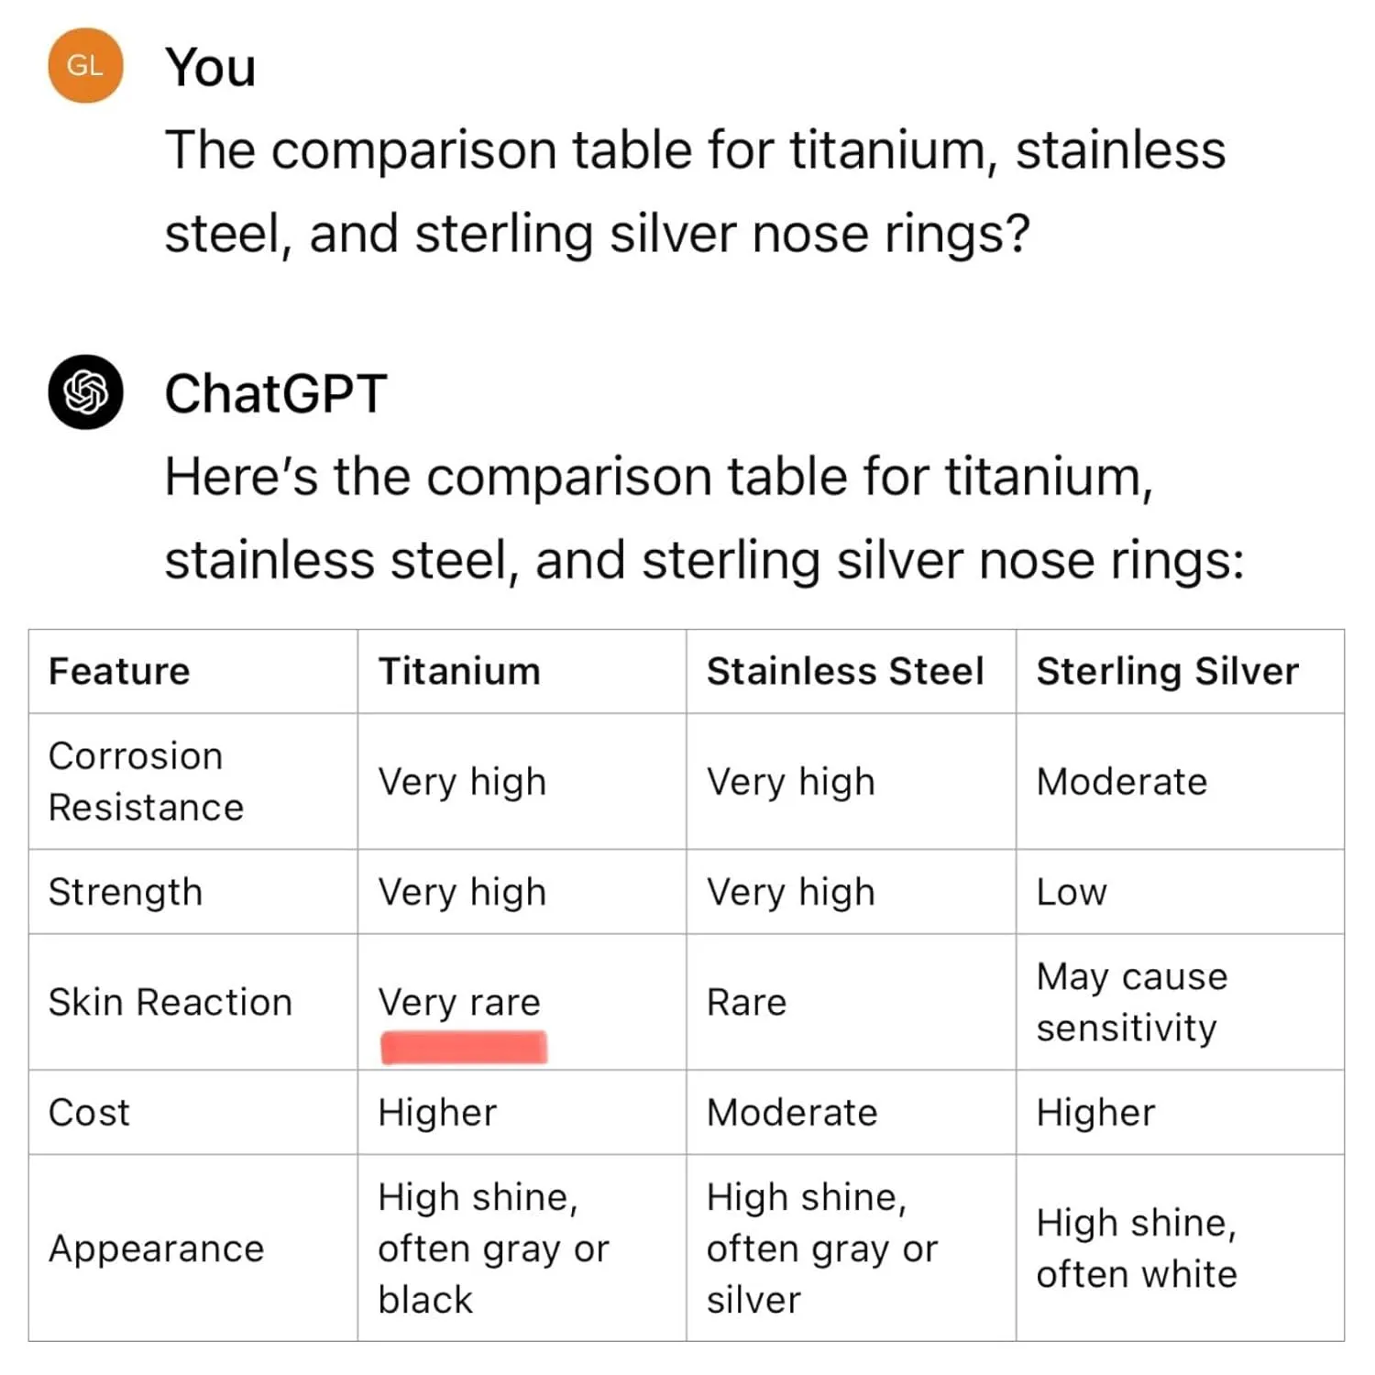This screenshot has width=1375, height=1375.
Task: Click the orange GL user avatar
Action: (85, 66)
